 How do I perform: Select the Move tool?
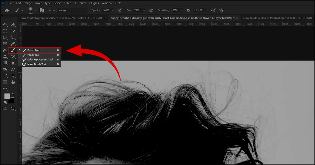(5, 25)
